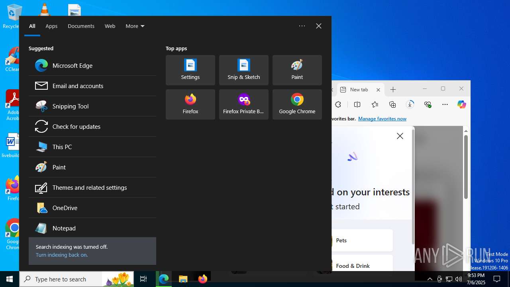The width and height of the screenshot is (510, 287).
Task: Click Turn indexing back on link
Action: (x=62, y=255)
